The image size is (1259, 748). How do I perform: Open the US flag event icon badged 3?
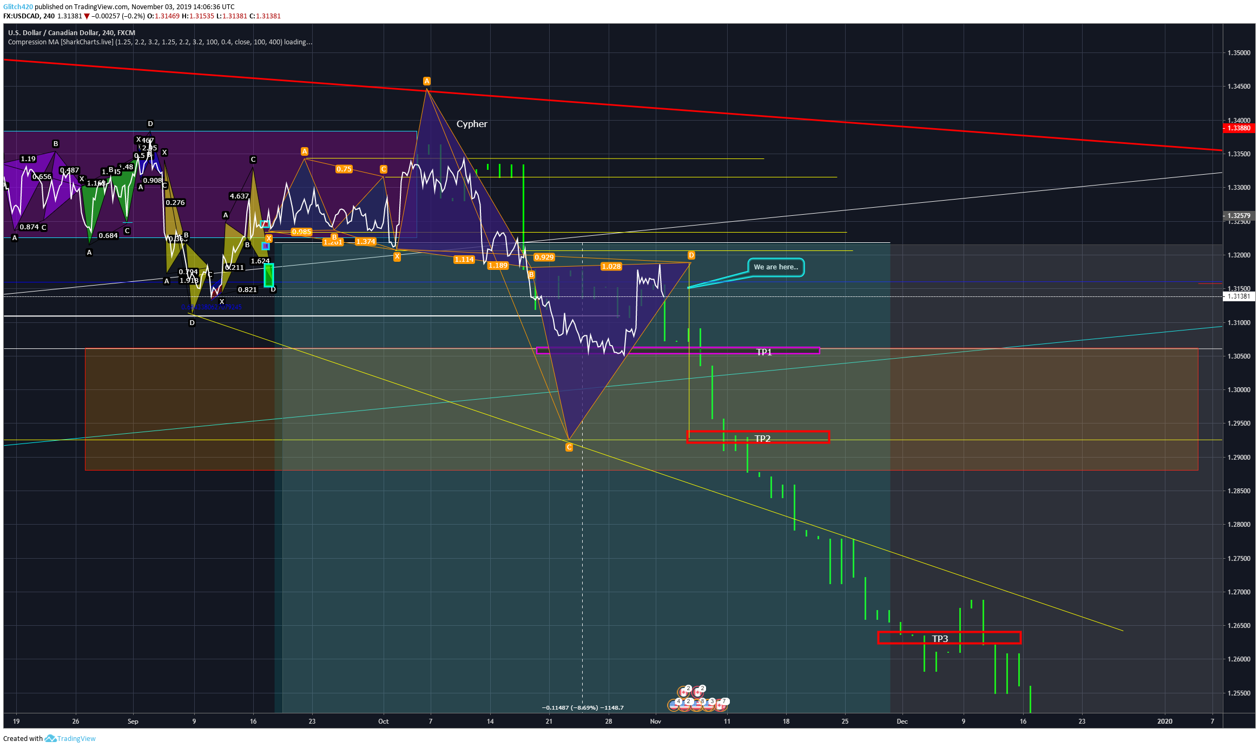[709, 705]
